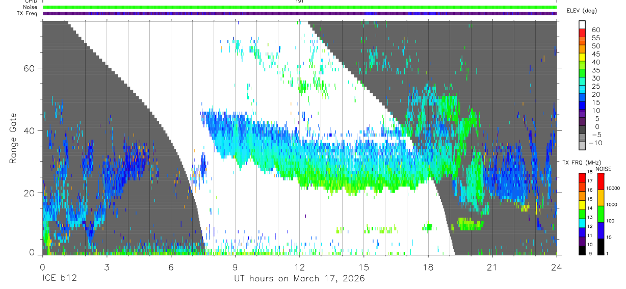626x289 pixels.
Task: Click the 'ICE b12' radar label
Action: (59, 279)
